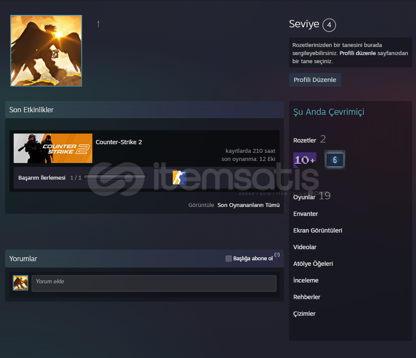Click the son oynanma: 12 Eki text

tap(248, 159)
